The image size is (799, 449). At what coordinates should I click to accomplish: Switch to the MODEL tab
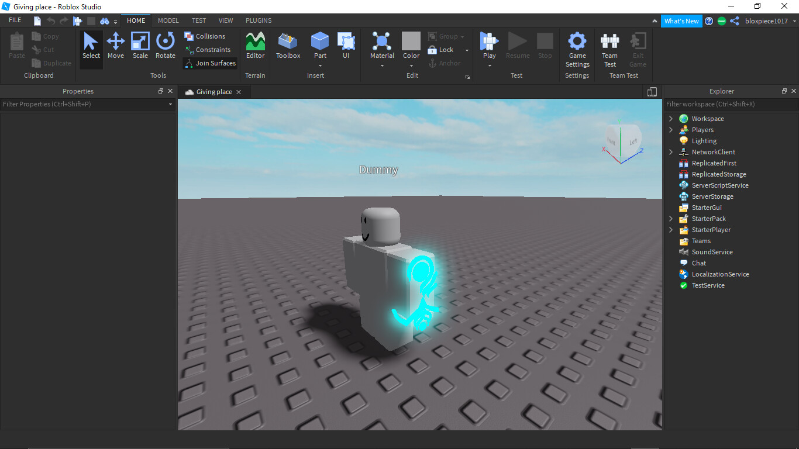pos(168,20)
